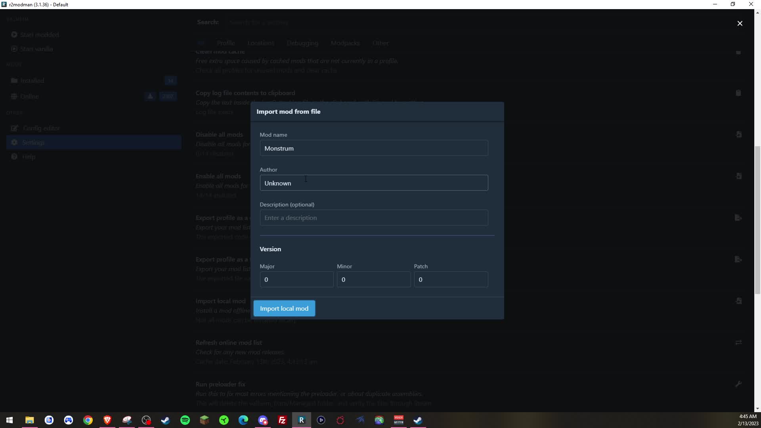
Task: Click the wrench icon for preloader fix
Action: point(738,384)
